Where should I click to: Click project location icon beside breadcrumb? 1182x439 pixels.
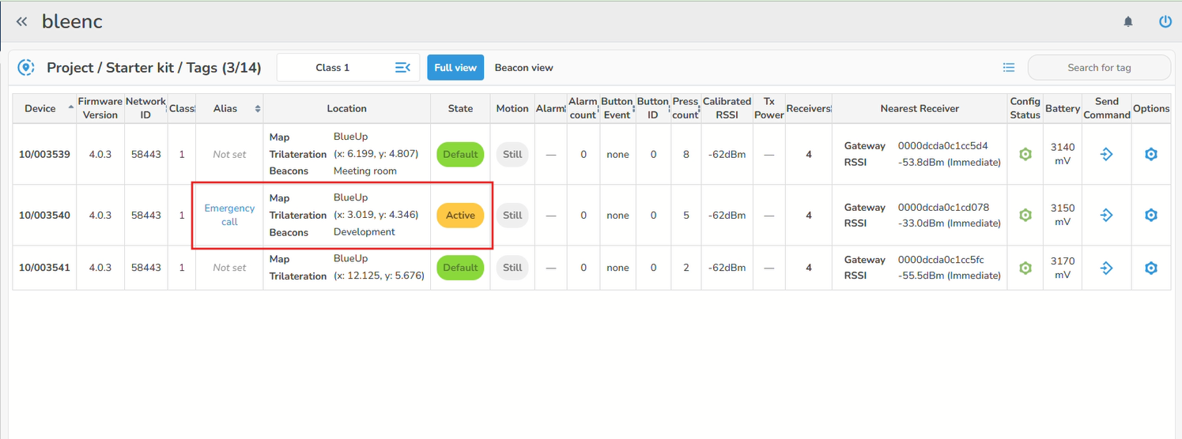pos(26,68)
